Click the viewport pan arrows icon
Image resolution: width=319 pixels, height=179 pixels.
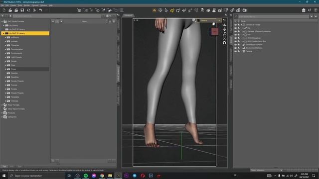pos(224,29)
